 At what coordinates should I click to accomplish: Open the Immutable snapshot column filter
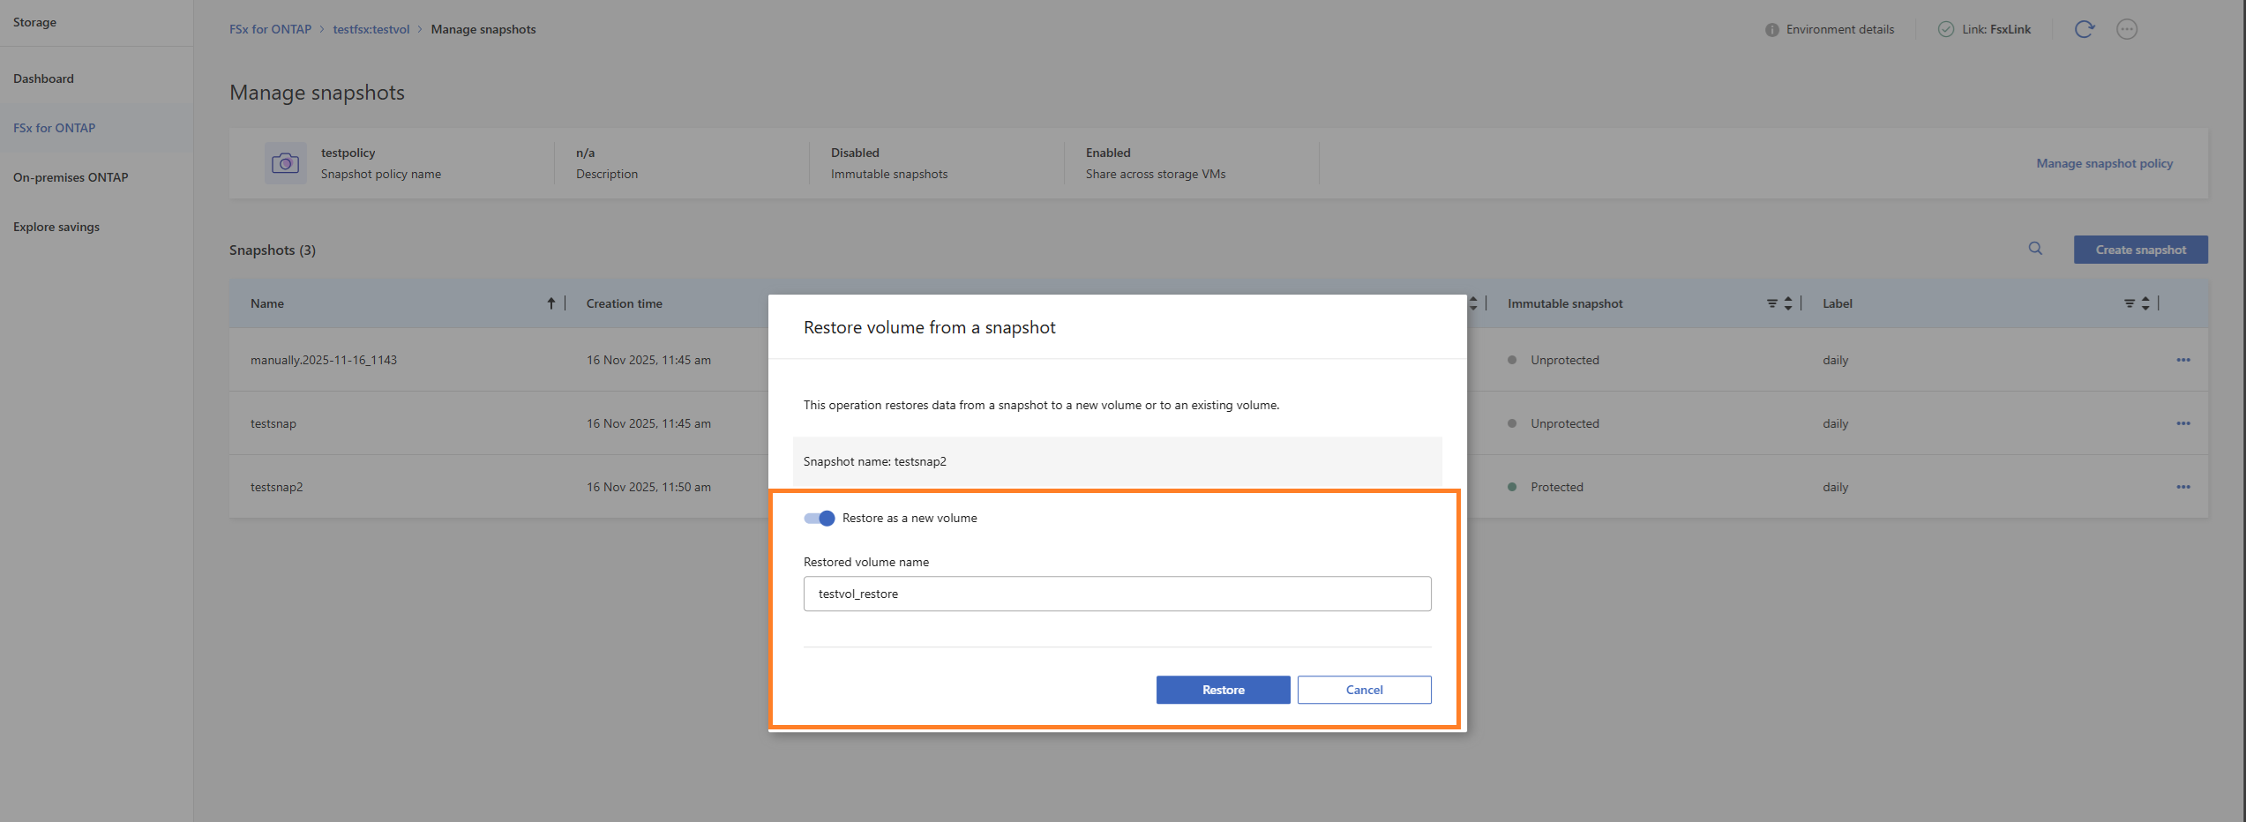point(1771,303)
